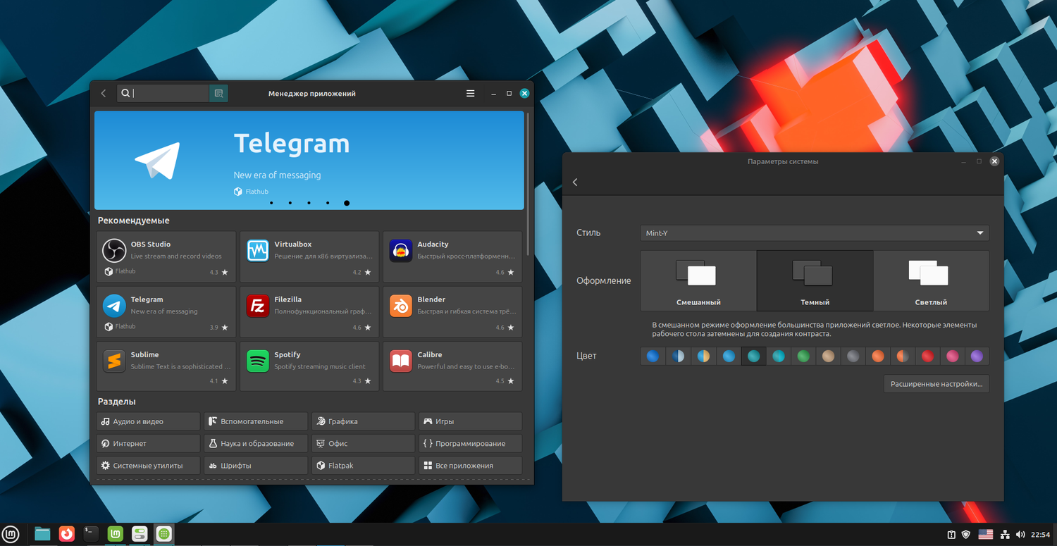This screenshot has width=1057, height=546.
Task: Open the network connections tray icon
Action: [1006, 535]
